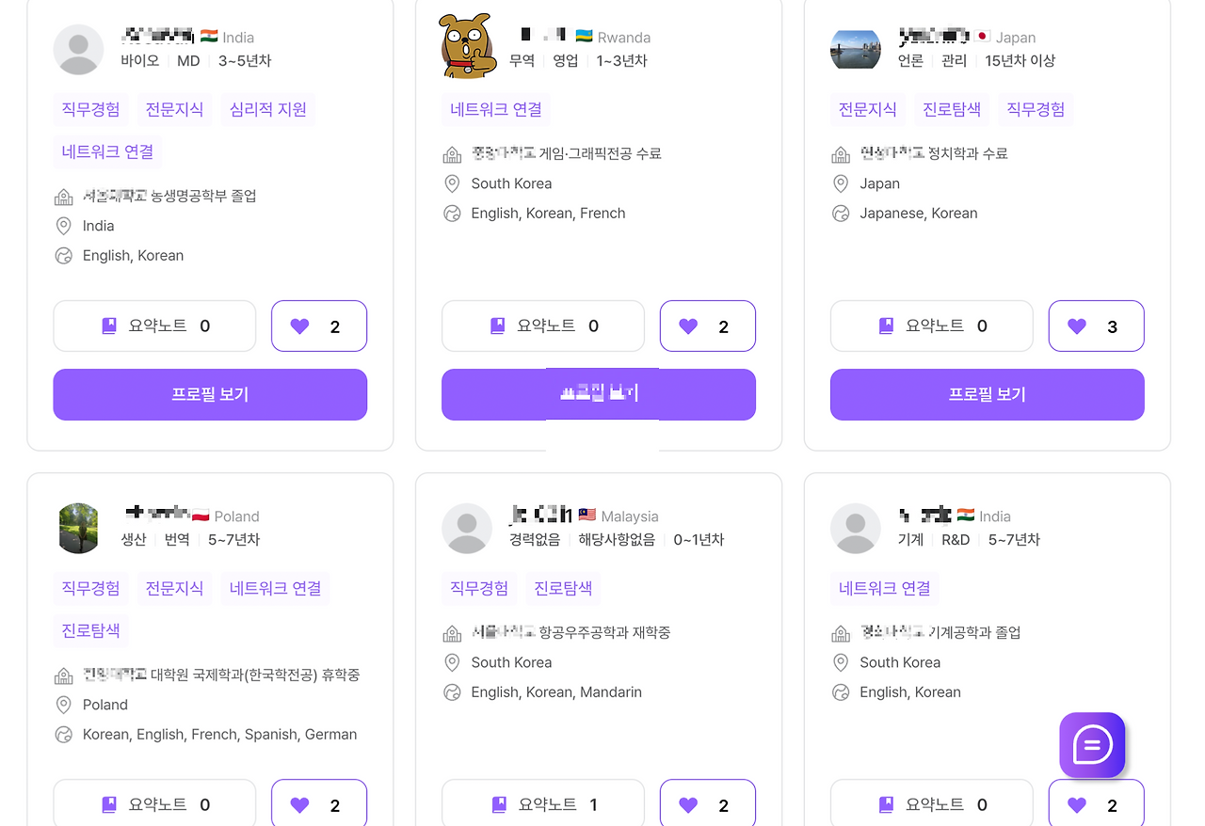
Task: Click the Poland mentor's green photo avatar
Action: (x=78, y=528)
